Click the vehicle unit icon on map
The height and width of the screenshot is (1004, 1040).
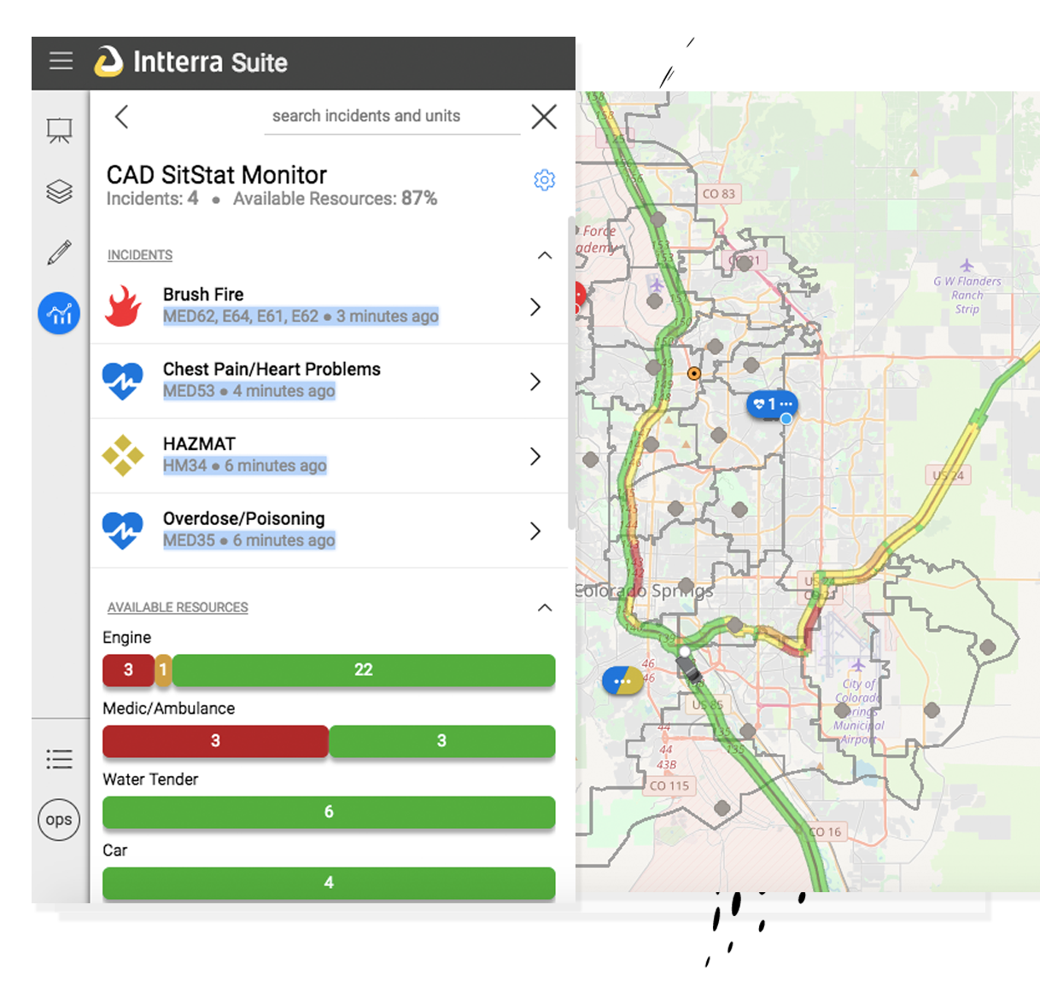click(x=688, y=666)
